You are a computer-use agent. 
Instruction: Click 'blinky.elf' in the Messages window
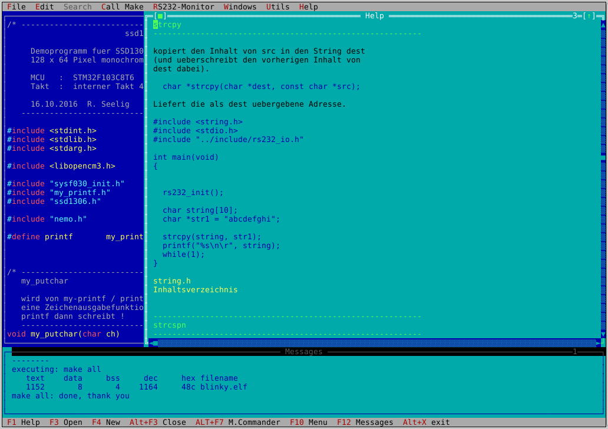[x=224, y=387]
